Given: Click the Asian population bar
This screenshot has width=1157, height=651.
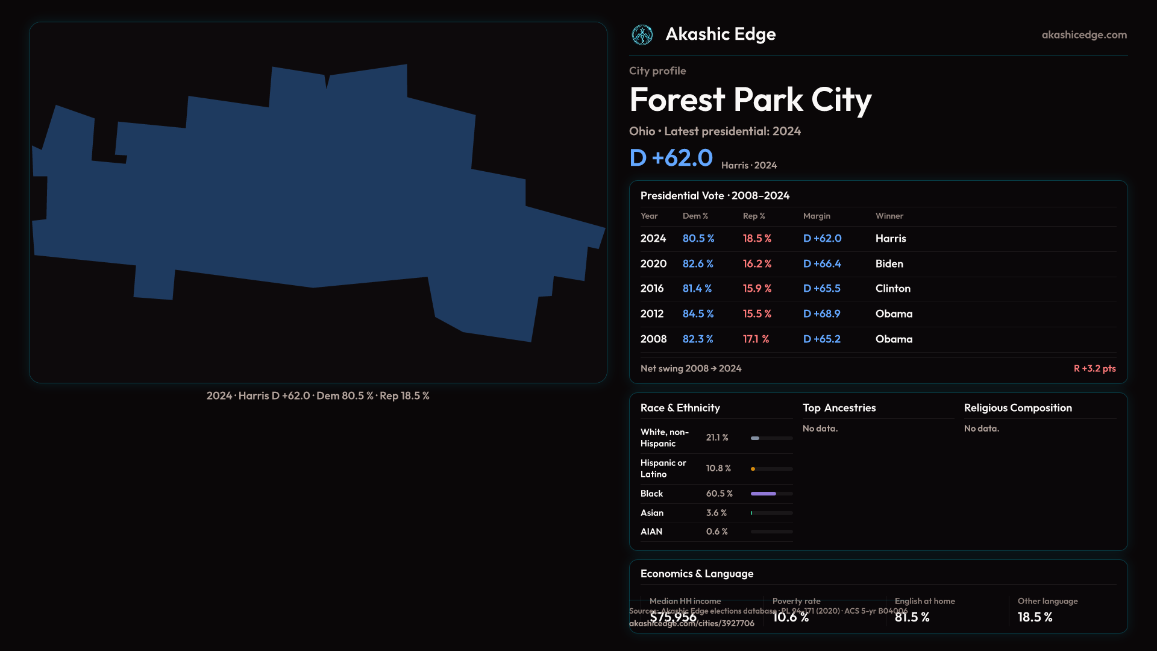Looking at the screenshot, I should 752,513.
